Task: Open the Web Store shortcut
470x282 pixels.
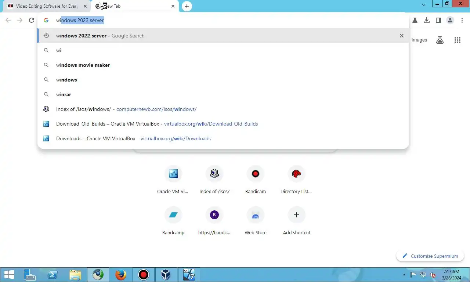Action: tap(256, 221)
